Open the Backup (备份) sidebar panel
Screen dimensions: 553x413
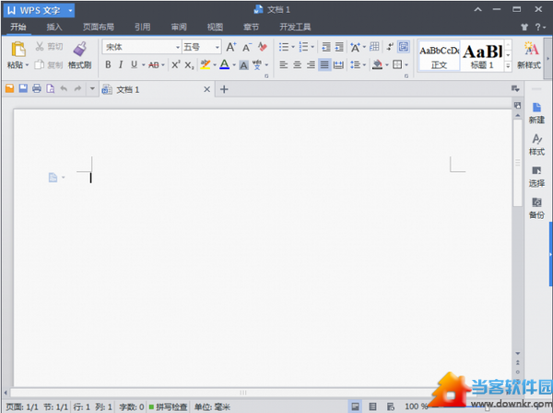536,209
